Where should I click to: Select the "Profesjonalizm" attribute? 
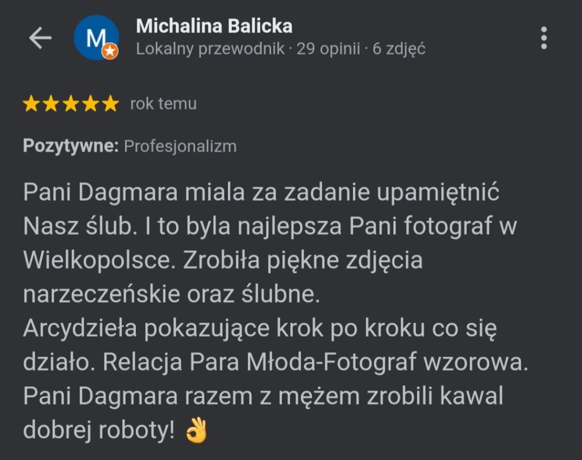(180, 146)
